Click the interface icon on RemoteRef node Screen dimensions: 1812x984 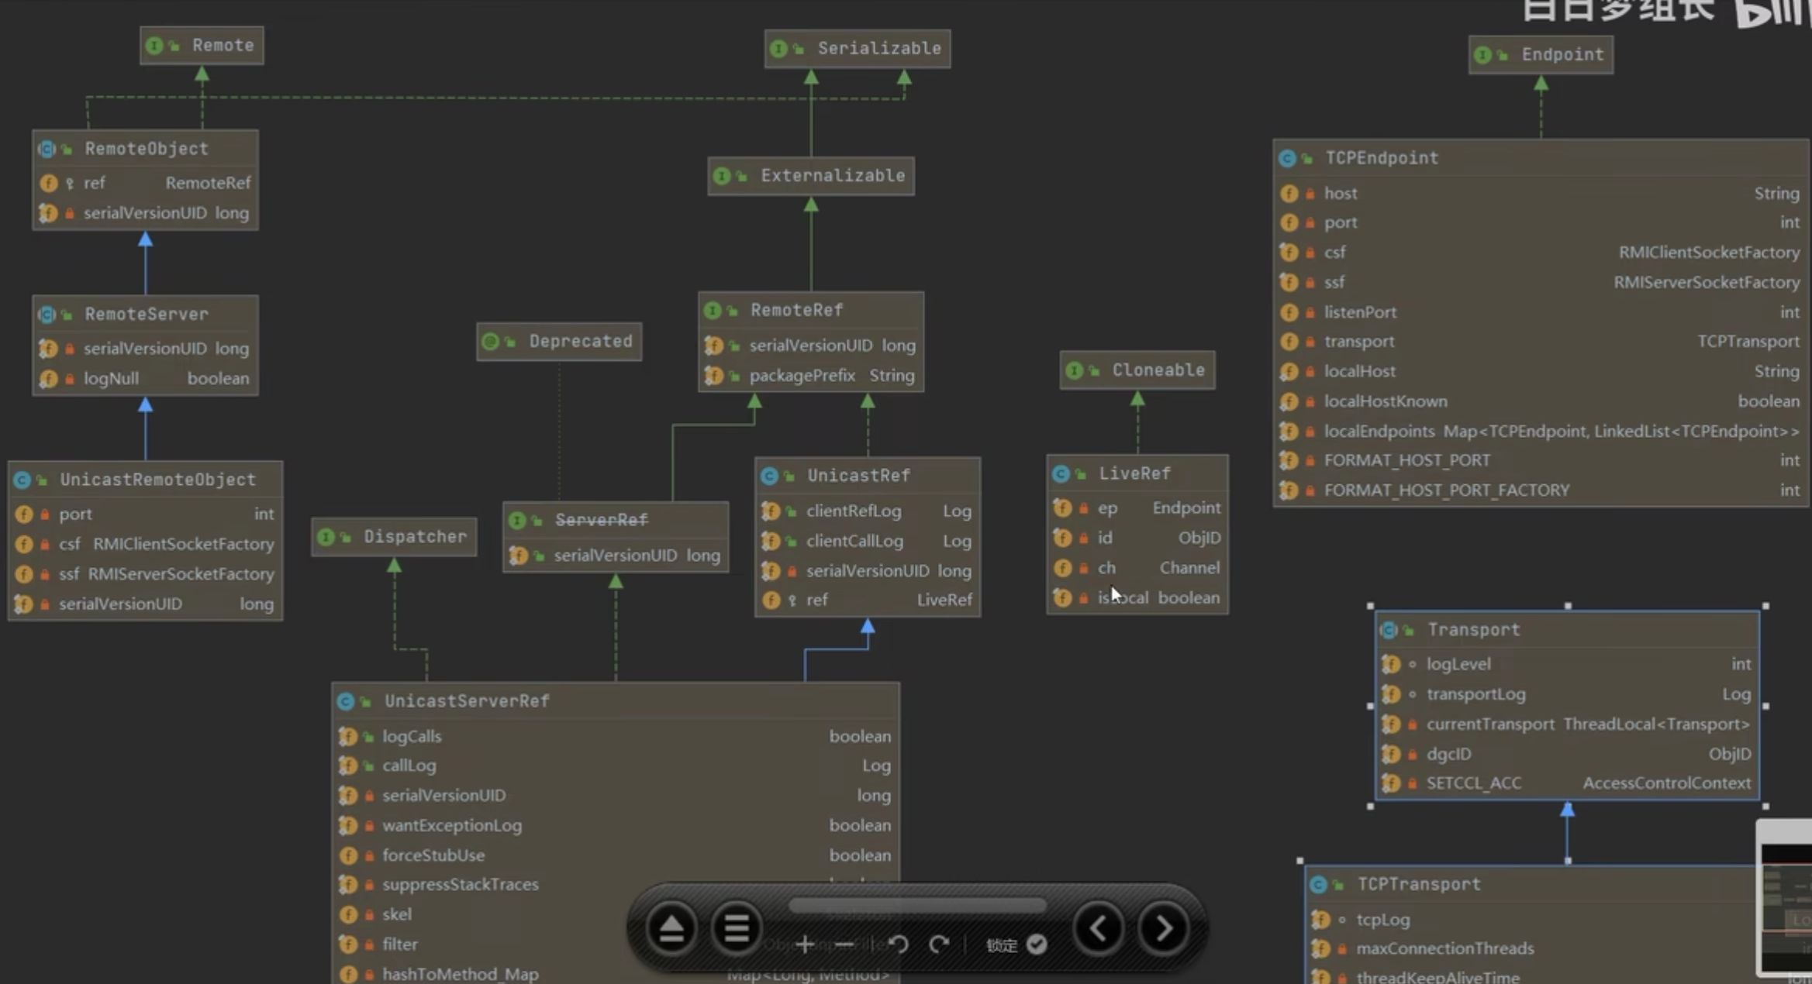712,311
